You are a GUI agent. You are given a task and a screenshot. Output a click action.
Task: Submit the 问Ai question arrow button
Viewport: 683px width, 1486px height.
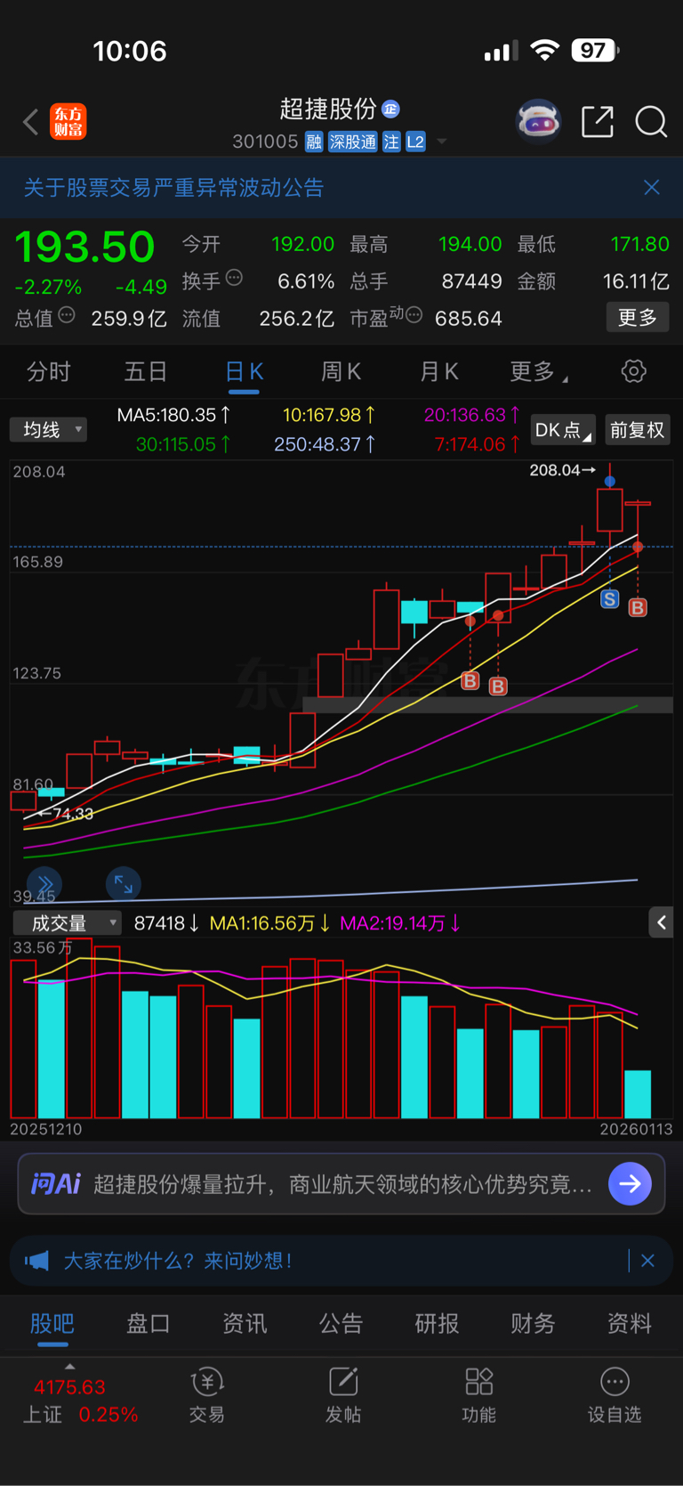630,1184
